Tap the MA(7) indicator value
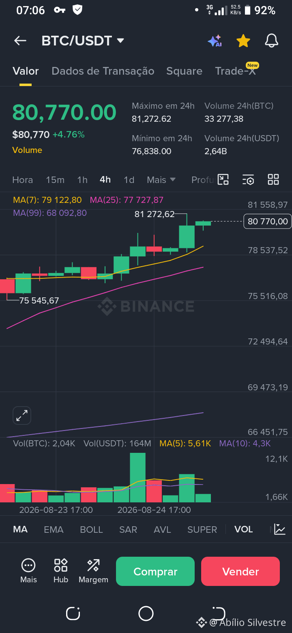The image size is (292, 633). coord(47,200)
